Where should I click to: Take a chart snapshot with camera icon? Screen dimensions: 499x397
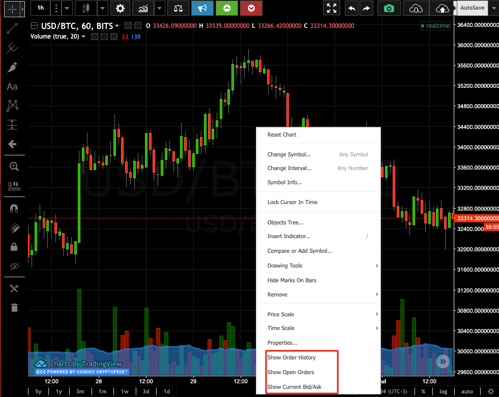point(389,8)
